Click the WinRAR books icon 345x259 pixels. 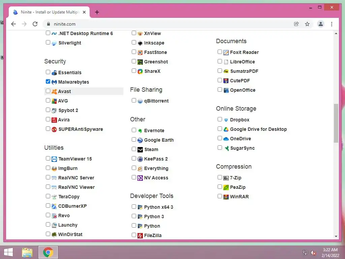226,197
